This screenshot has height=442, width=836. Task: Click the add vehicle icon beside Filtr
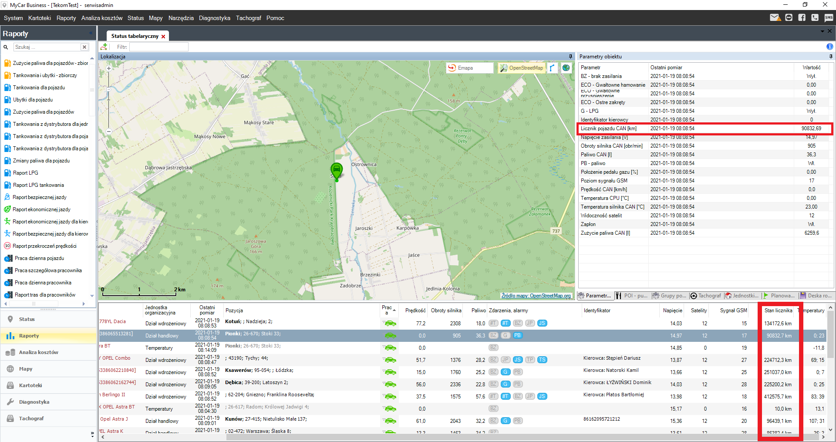(x=104, y=47)
